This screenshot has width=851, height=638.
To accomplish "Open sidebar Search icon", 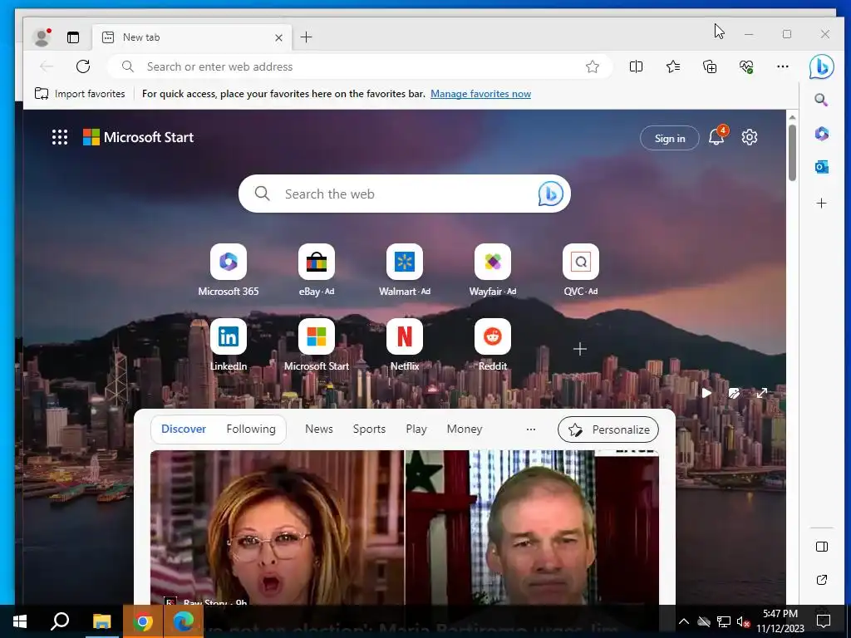I will tap(822, 100).
